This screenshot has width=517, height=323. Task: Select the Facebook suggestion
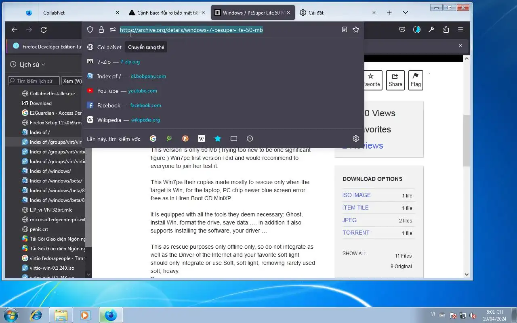(x=223, y=105)
